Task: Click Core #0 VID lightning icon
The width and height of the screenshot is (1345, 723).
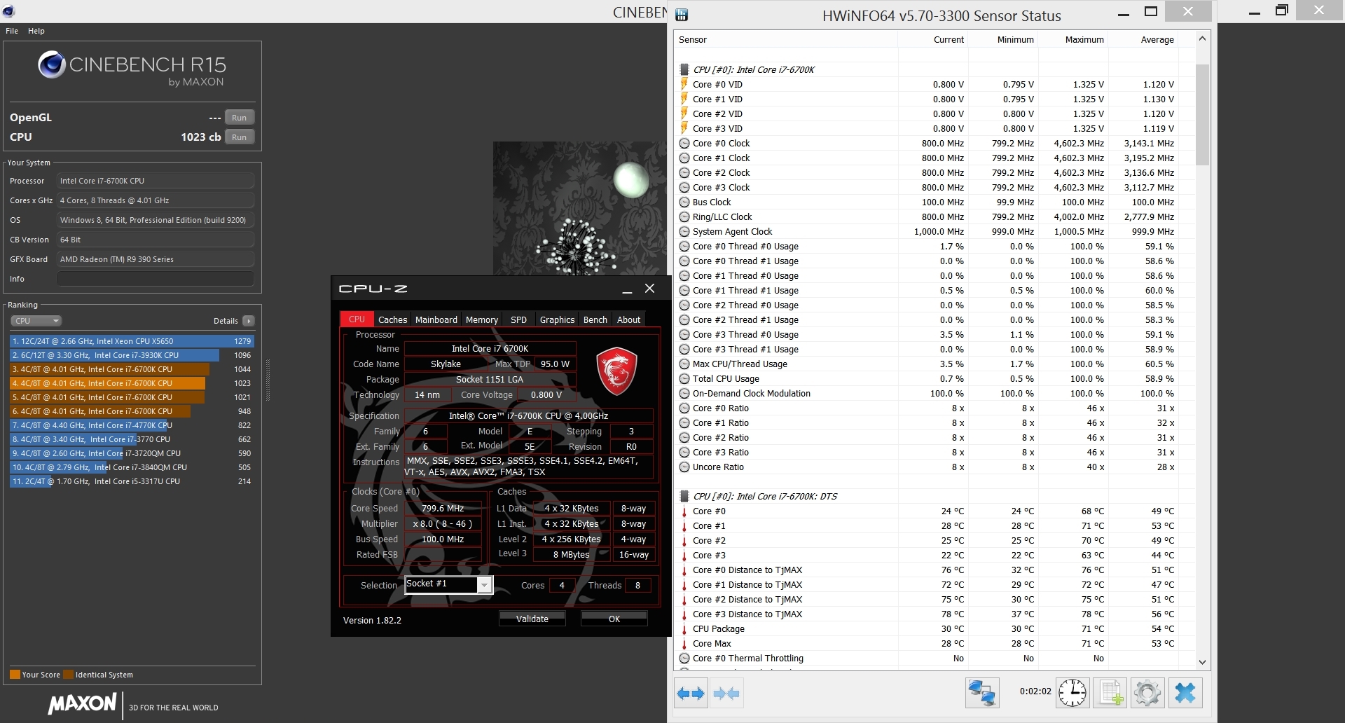Action: (x=684, y=84)
